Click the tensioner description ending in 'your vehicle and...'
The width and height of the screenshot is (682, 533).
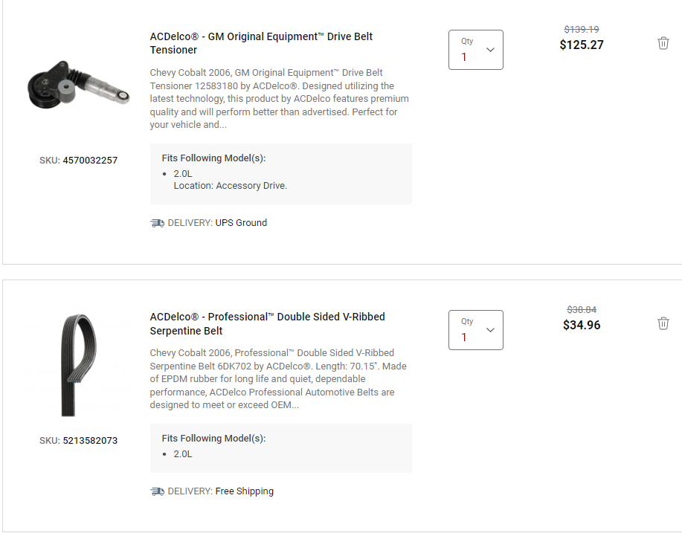[x=279, y=99]
